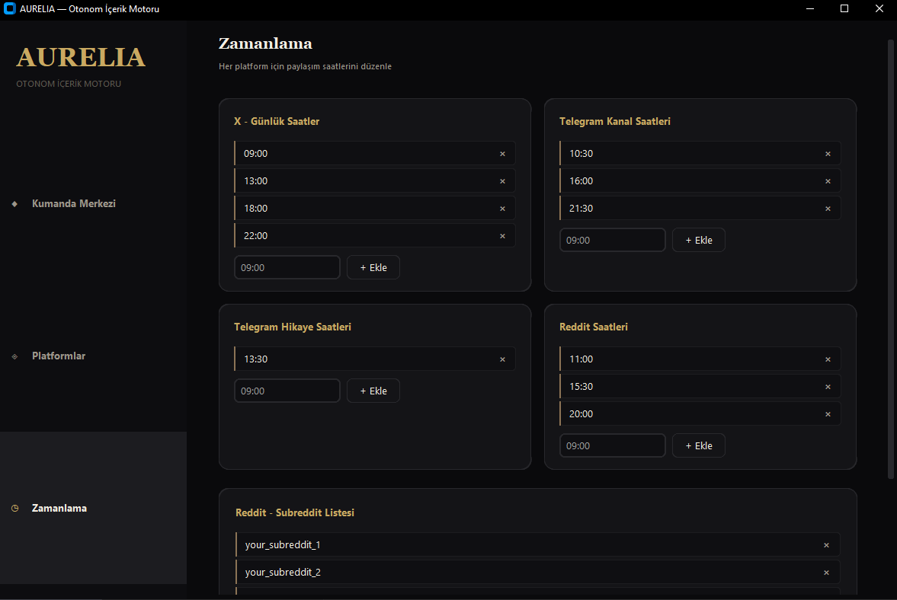Delete the 15:30 Reddit time entry

click(x=828, y=387)
